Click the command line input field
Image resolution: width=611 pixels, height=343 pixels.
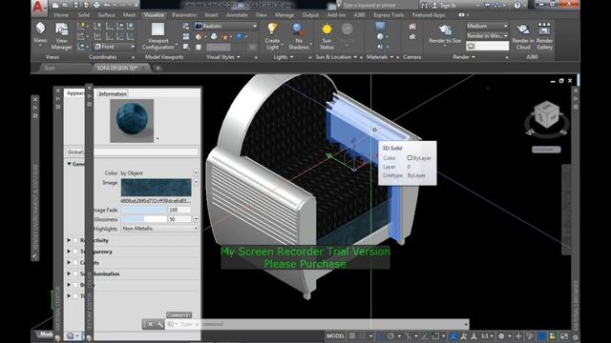317,324
